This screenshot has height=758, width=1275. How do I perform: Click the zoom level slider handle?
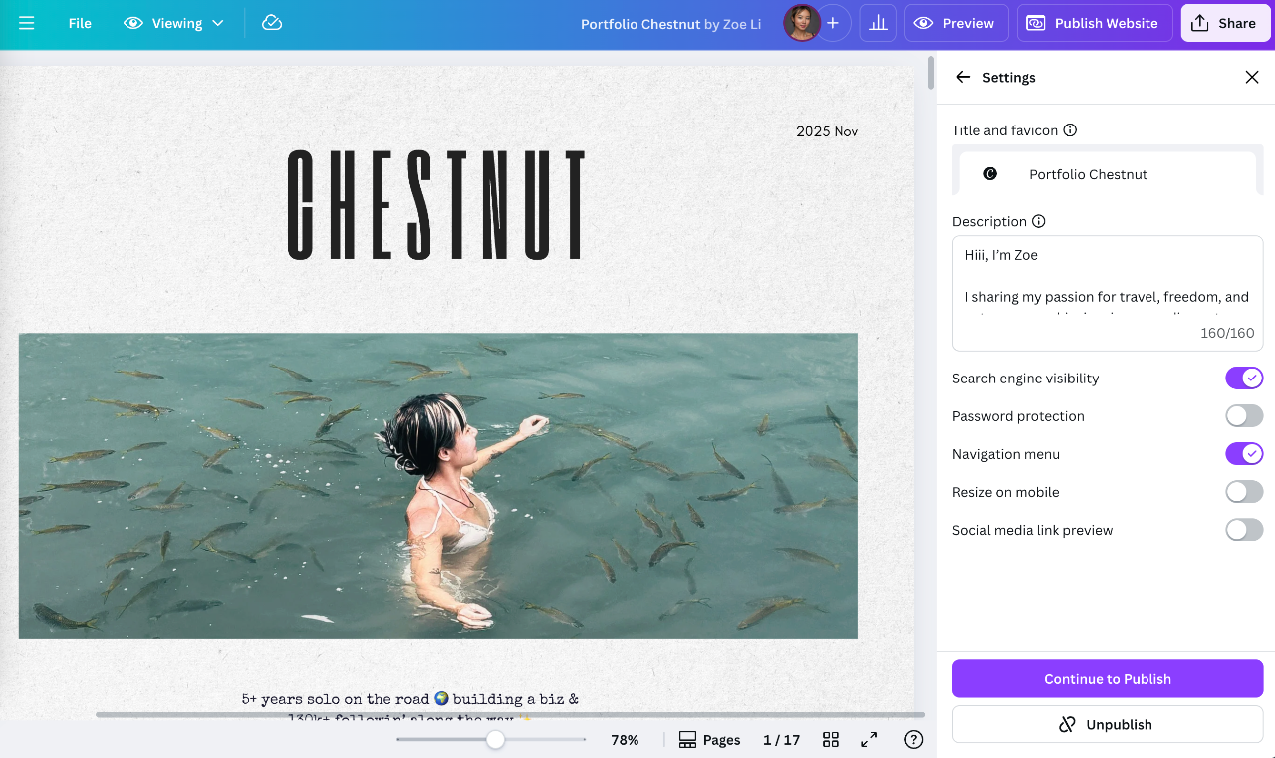pyautogui.click(x=495, y=740)
